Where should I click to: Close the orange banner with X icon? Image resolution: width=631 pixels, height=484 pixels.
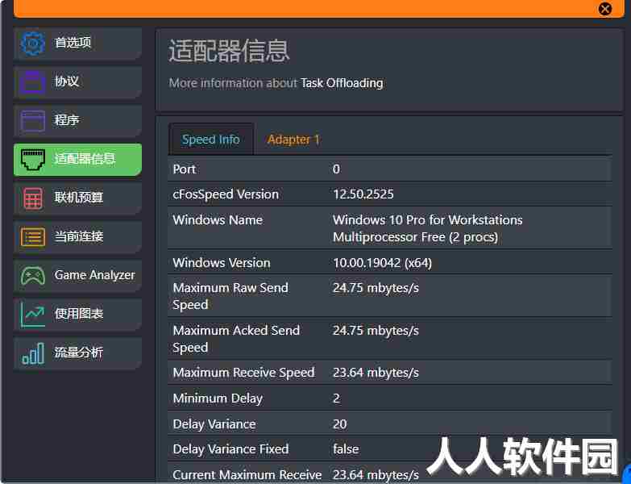604,8
